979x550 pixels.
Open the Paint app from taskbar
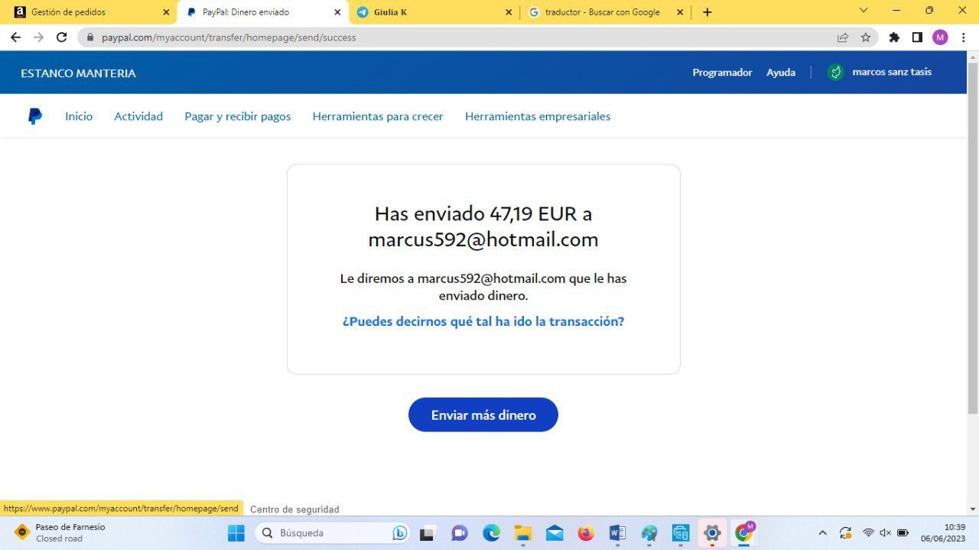click(649, 533)
